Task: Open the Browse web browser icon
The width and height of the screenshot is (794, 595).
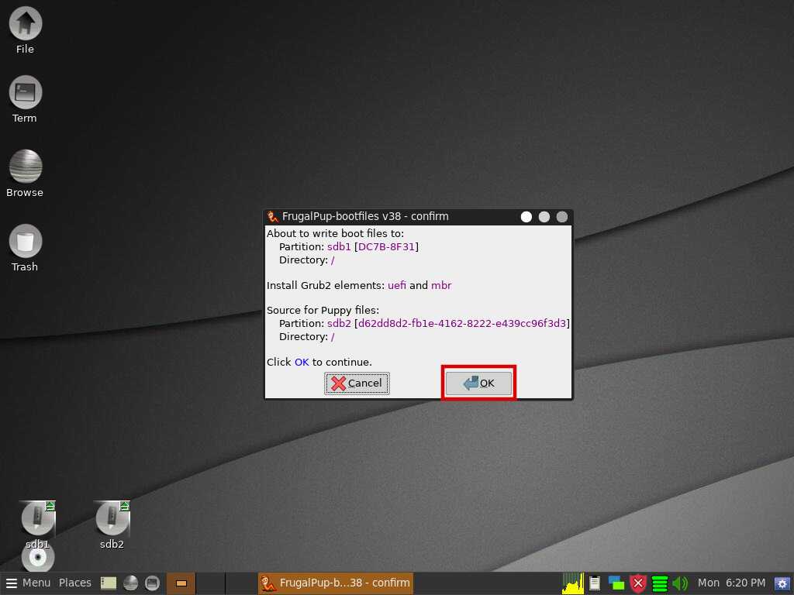Action: tap(25, 167)
